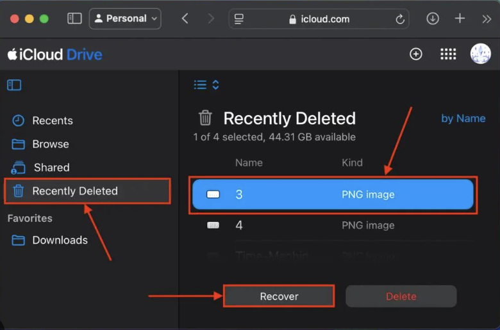Collapse the iCloud Drive sidebar
The width and height of the screenshot is (500, 330).
[x=14, y=85]
